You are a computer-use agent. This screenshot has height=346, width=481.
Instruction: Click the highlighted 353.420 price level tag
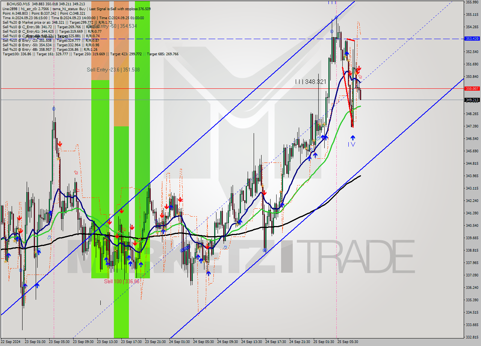coord(472,39)
